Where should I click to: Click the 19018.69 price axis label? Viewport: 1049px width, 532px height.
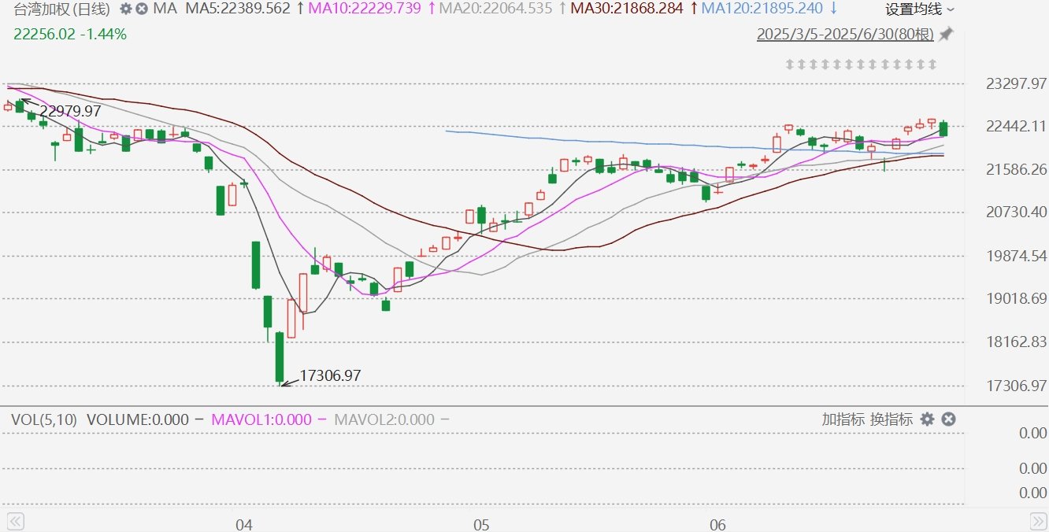(1016, 298)
